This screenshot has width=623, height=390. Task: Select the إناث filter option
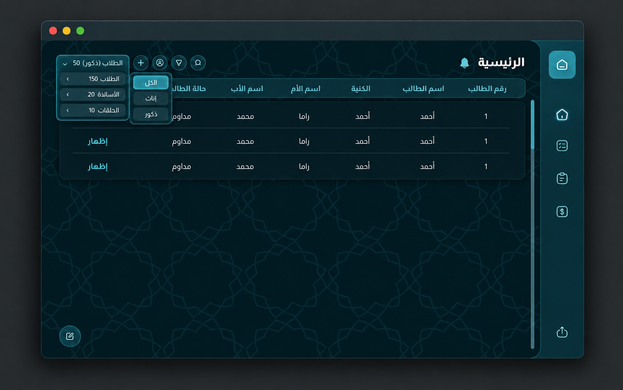pyautogui.click(x=151, y=98)
